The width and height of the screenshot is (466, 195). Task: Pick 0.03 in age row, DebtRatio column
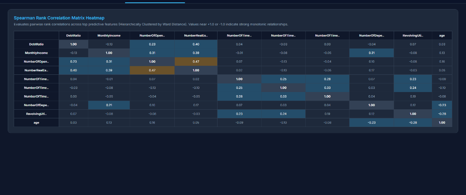click(x=73, y=122)
